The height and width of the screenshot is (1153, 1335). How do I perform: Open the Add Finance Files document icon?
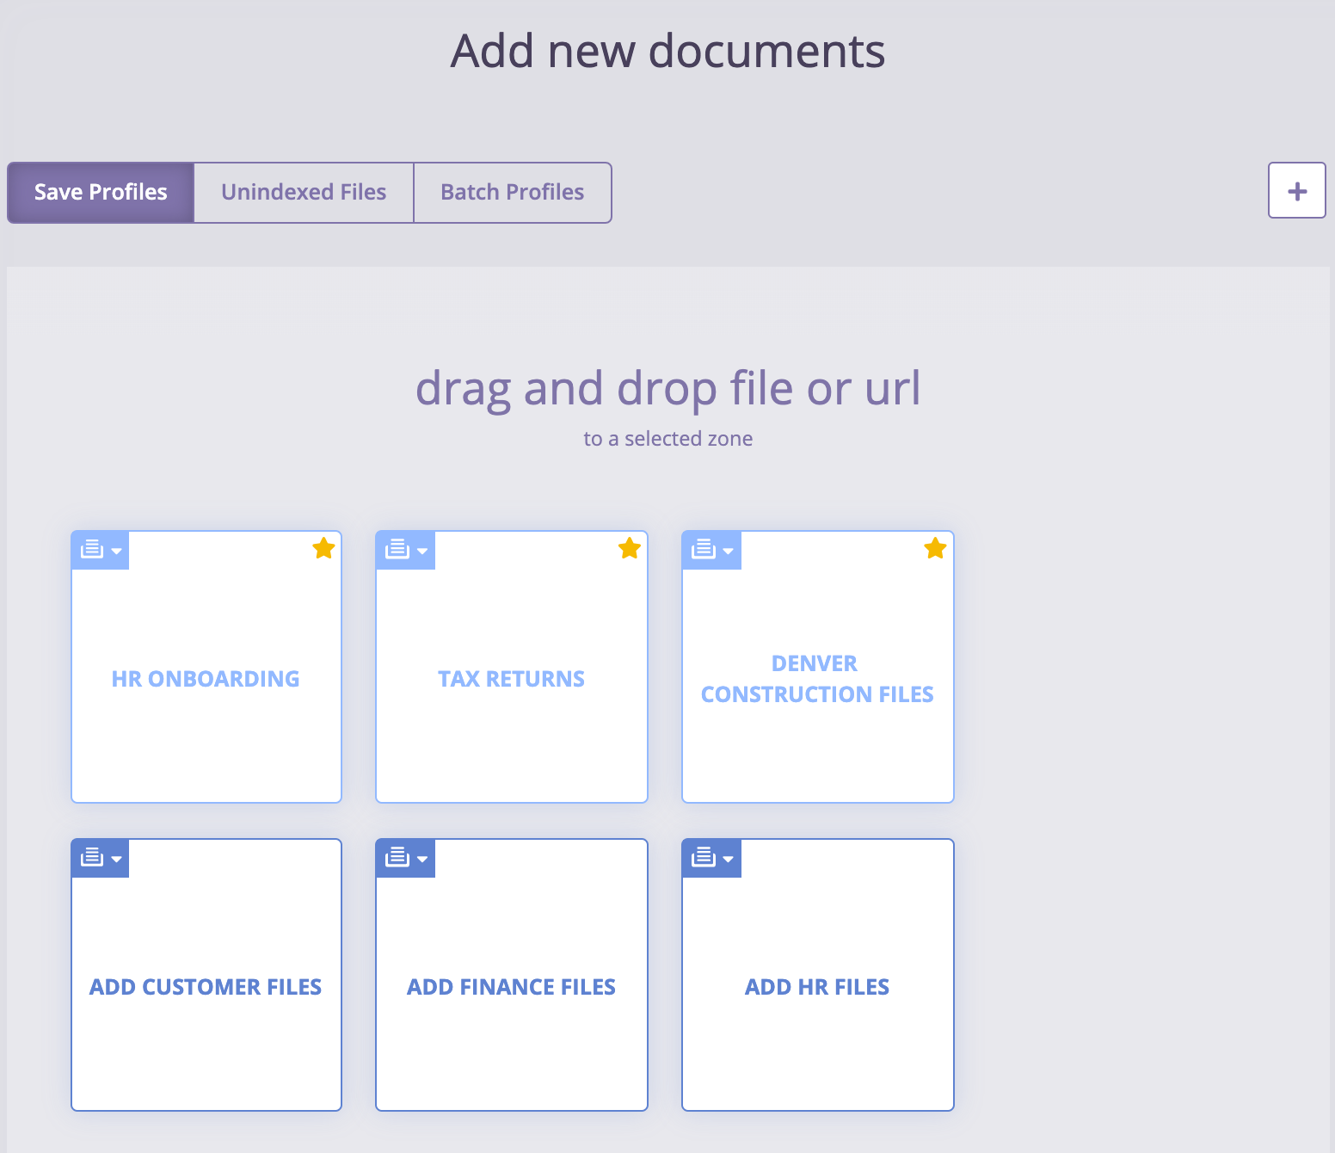point(398,857)
